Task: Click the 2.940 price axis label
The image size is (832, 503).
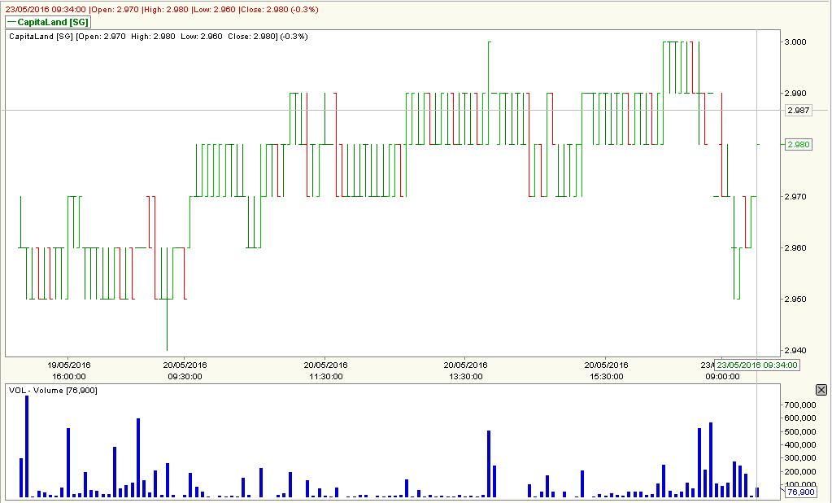Action: [795, 351]
